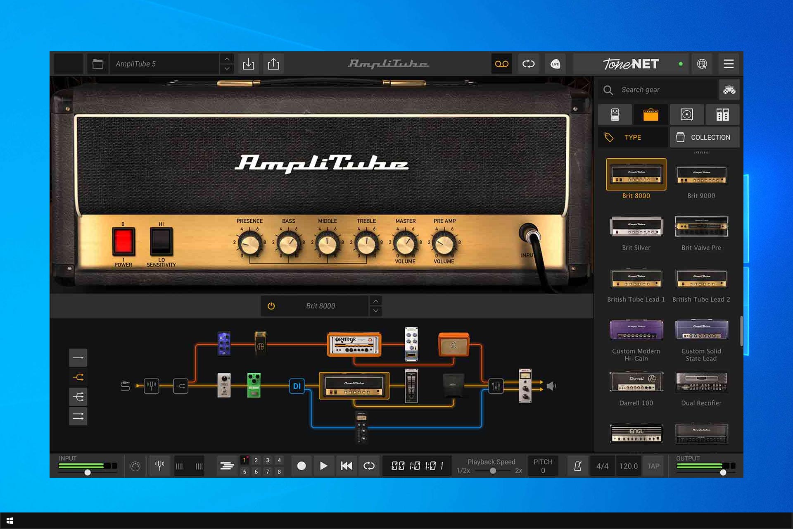Switch to COLLECTION filter tab
This screenshot has width=793, height=529.
point(705,137)
